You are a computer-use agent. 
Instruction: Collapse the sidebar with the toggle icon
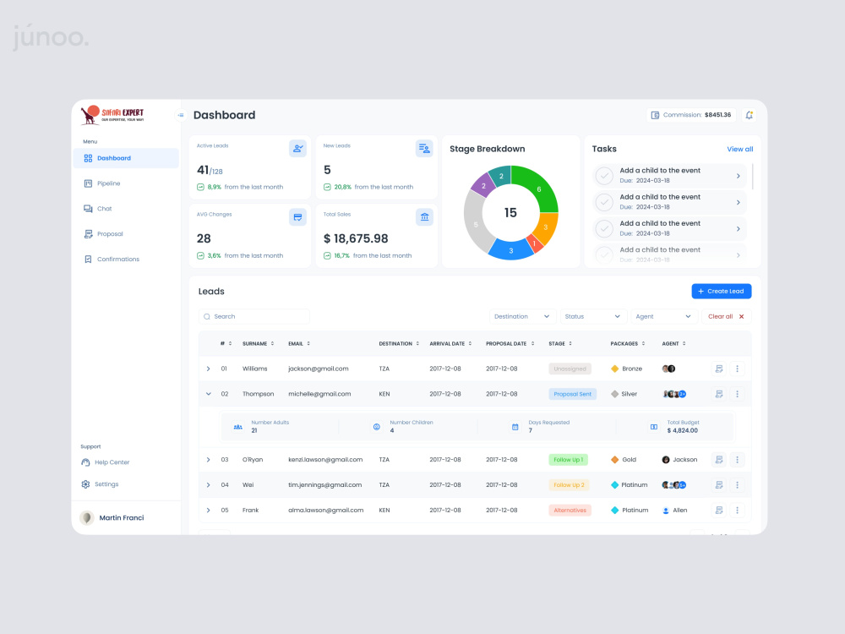pyautogui.click(x=181, y=115)
